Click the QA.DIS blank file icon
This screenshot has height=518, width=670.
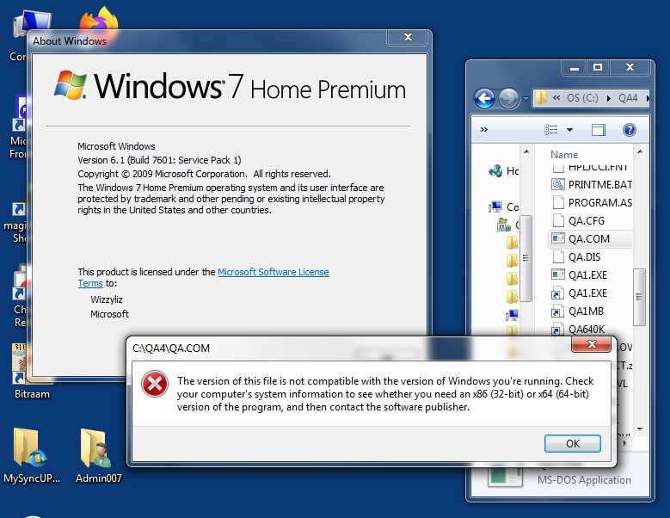(x=557, y=256)
